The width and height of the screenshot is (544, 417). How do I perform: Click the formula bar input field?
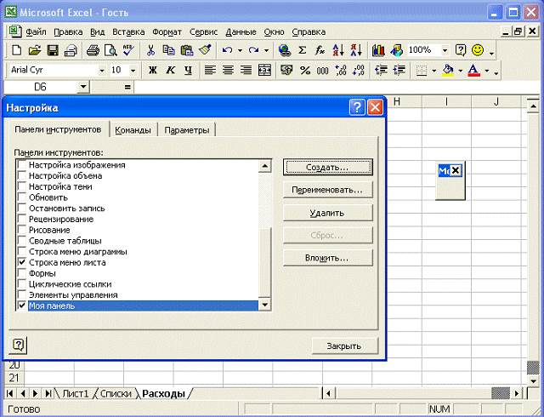[337, 87]
